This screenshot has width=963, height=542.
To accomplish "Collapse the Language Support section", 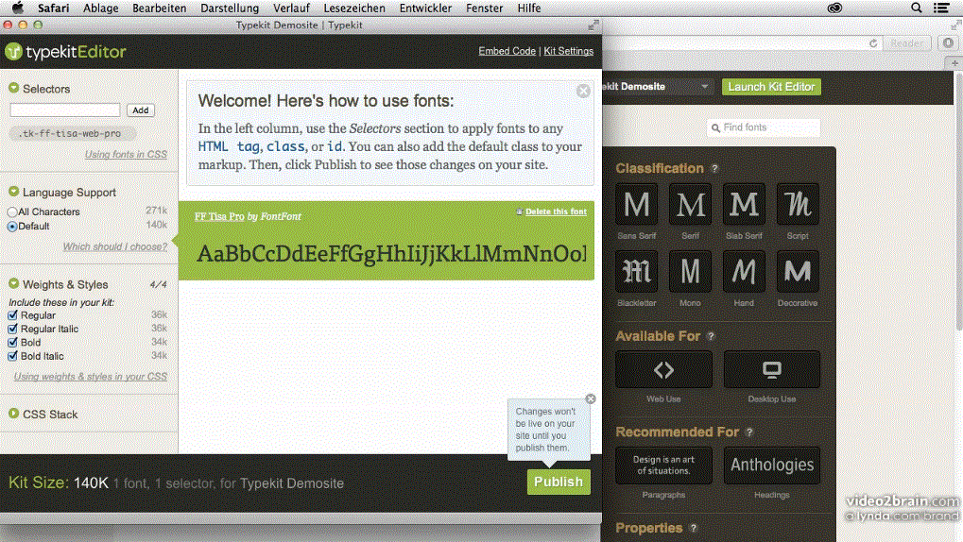I will 13,192.
